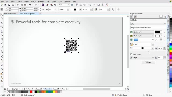Click the QR code URL input field
This screenshot has width=172, height=97.
[148, 27]
